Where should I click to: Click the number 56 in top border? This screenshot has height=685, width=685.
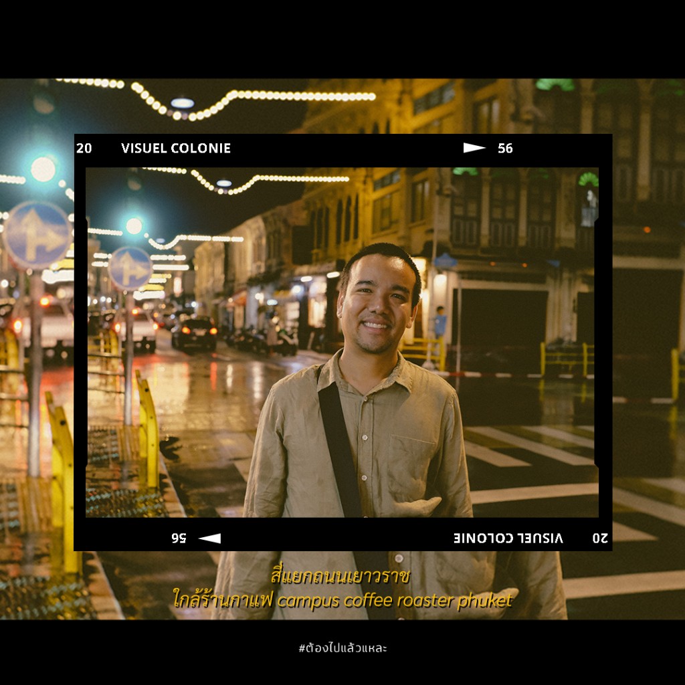505,149
